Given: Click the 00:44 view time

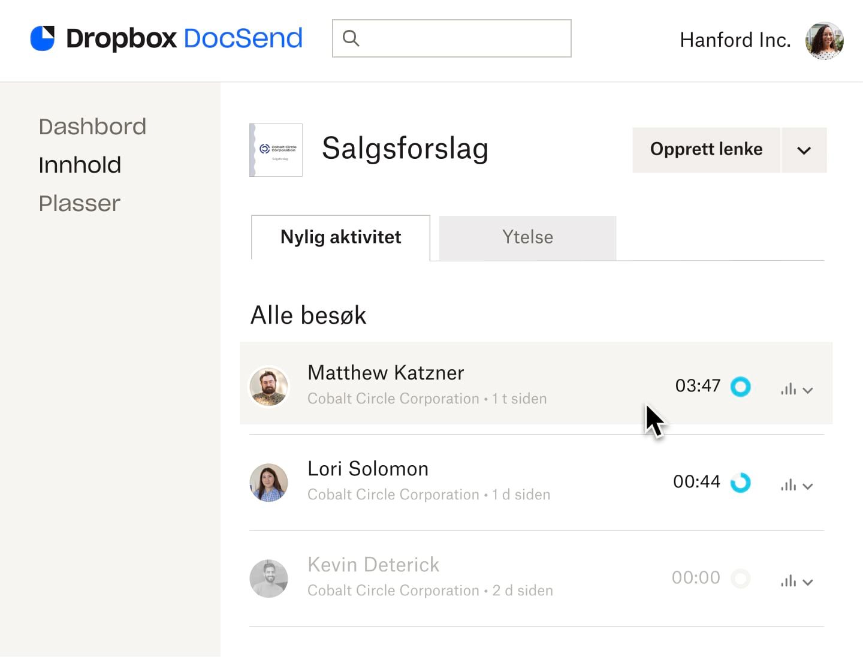Looking at the screenshot, I should [696, 481].
